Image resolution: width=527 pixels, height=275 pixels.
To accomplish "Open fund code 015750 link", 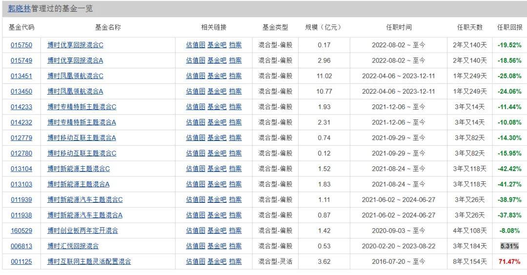I will (21, 45).
